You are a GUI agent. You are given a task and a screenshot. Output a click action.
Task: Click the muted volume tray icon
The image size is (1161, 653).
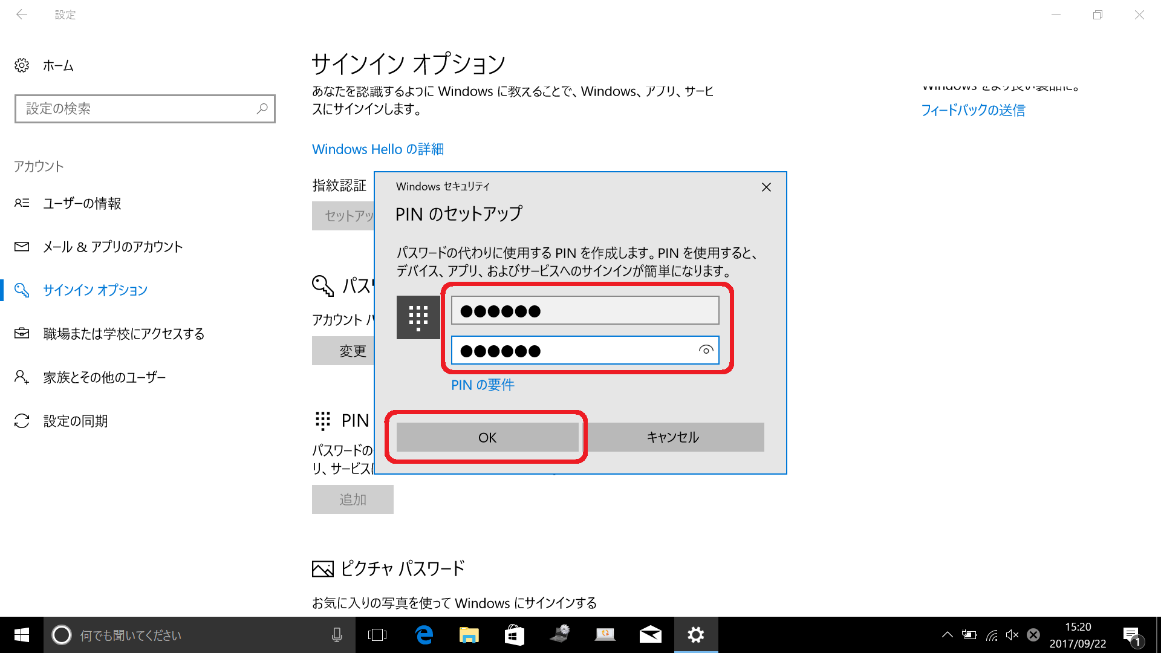pos(1012,635)
